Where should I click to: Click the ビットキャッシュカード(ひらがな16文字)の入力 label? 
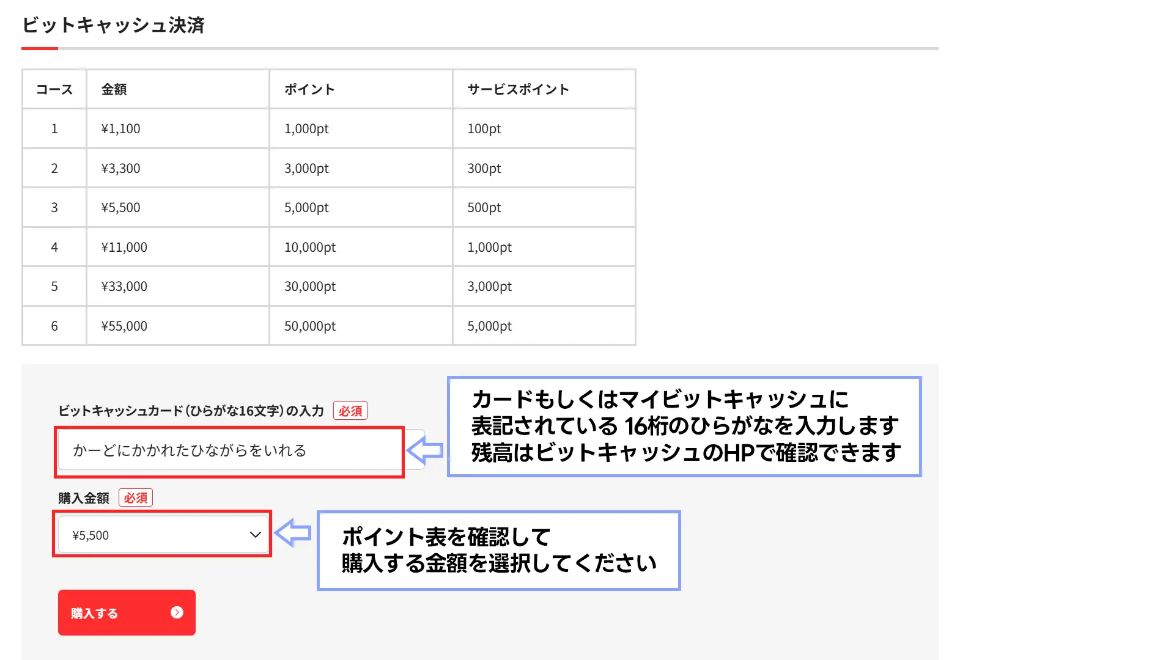pyautogui.click(x=191, y=411)
